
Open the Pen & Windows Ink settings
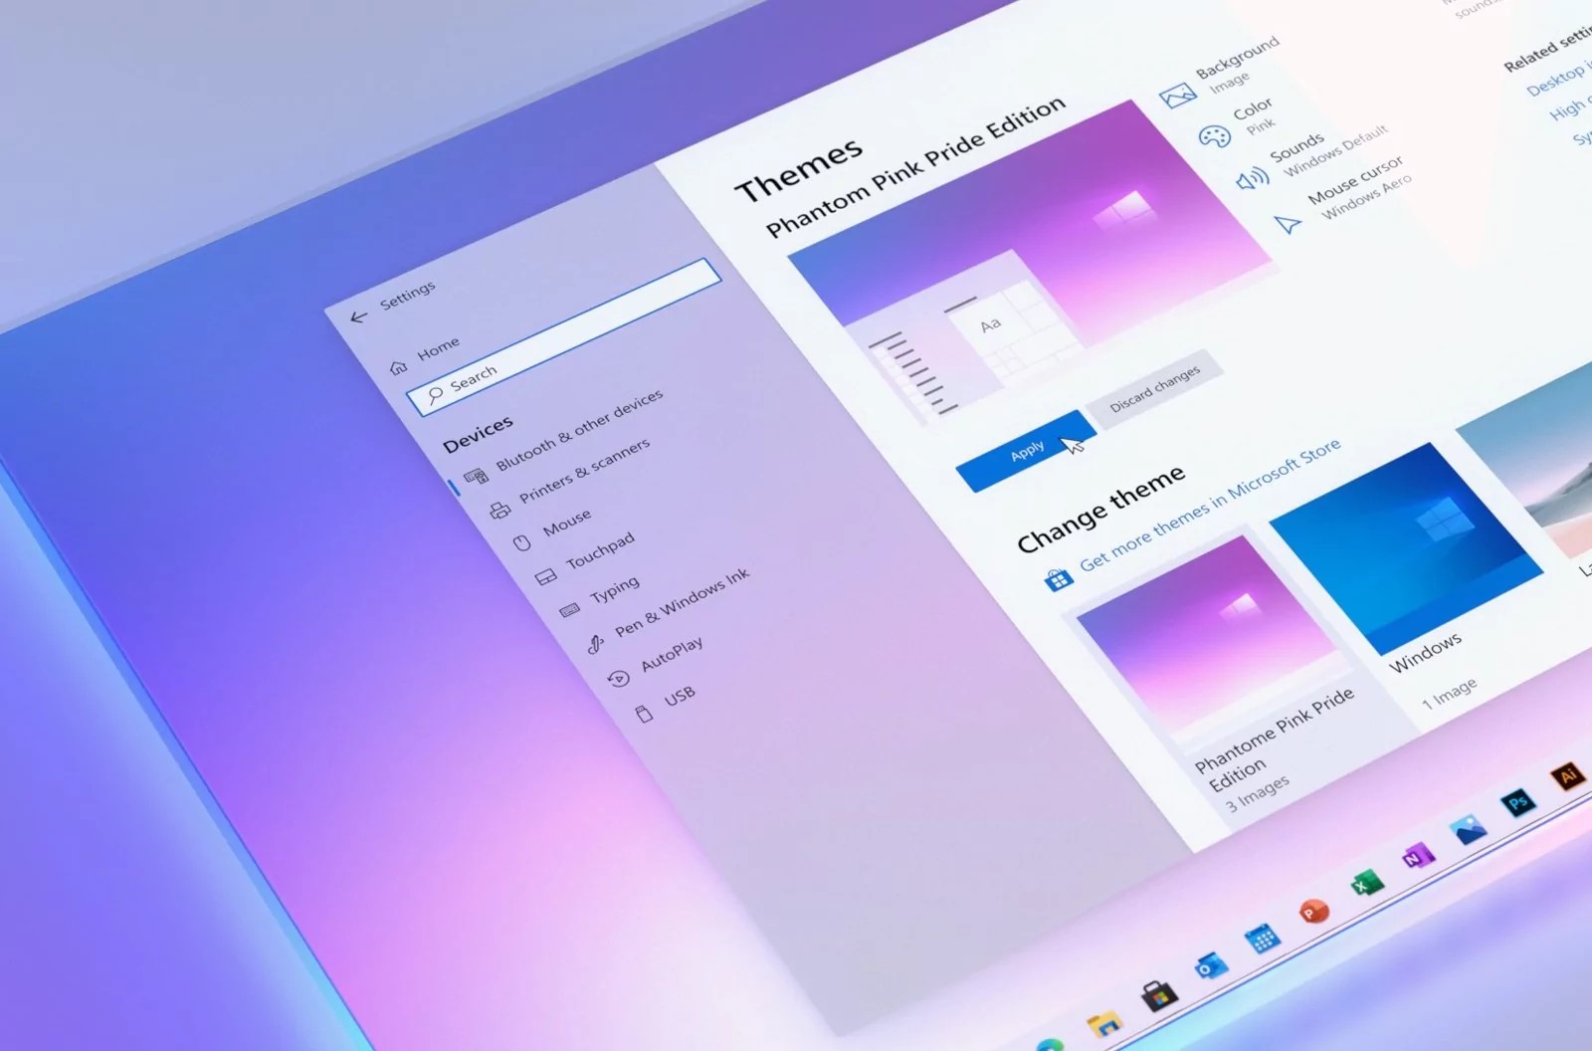[x=682, y=602]
